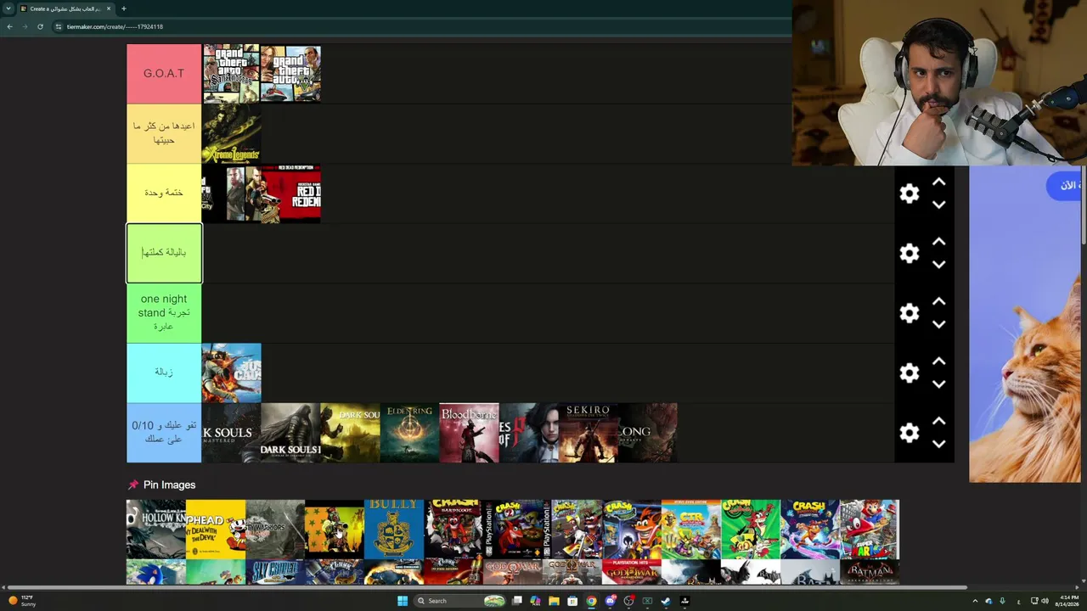Viewport: 1087px width, 611px height.
Task: Click the red G.O.A.T tier label
Action: point(164,74)
